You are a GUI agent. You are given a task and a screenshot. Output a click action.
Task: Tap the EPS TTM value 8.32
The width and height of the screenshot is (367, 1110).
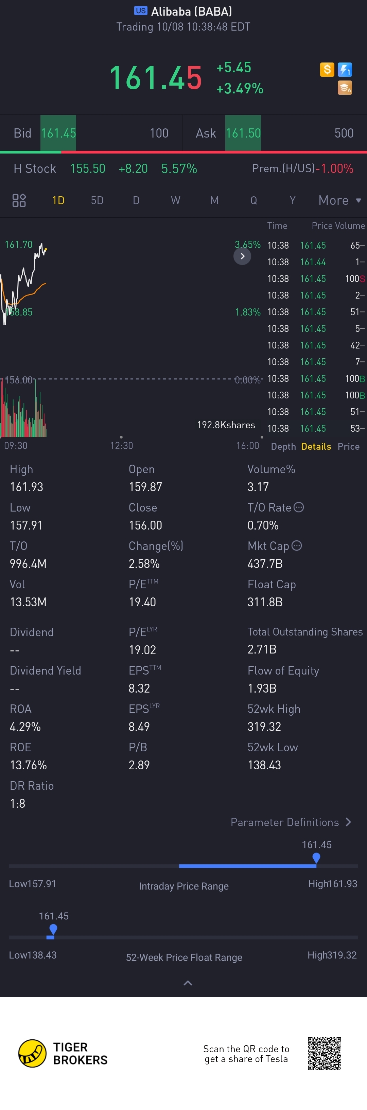point(139,688)
